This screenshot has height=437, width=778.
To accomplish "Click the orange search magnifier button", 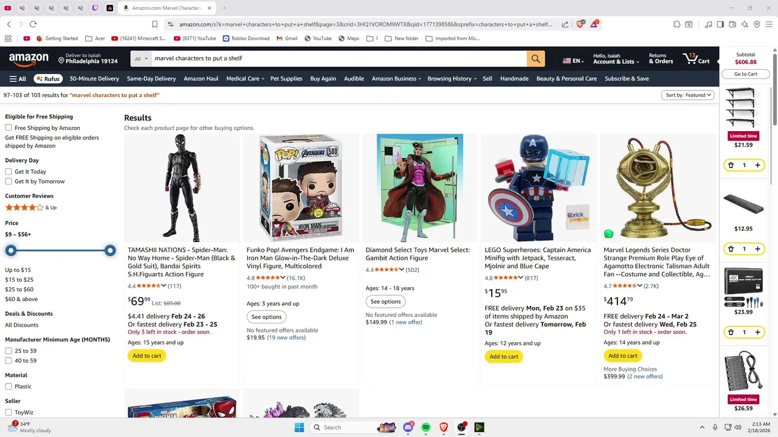I will point(535,59).
